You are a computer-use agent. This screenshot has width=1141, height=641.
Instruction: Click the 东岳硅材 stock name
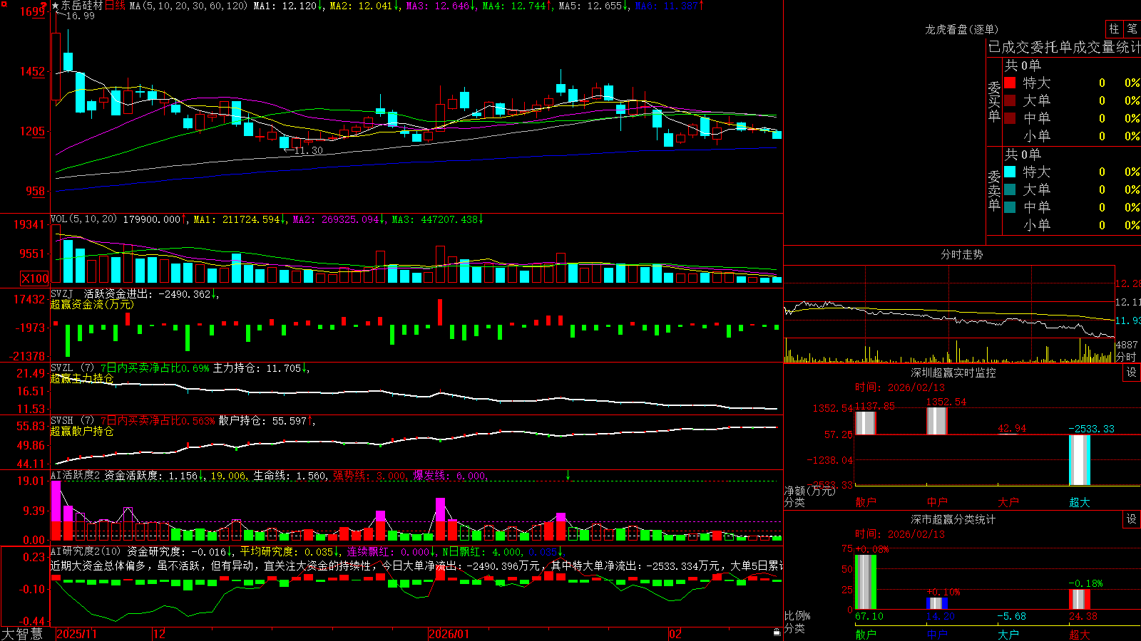pos(82,6)
